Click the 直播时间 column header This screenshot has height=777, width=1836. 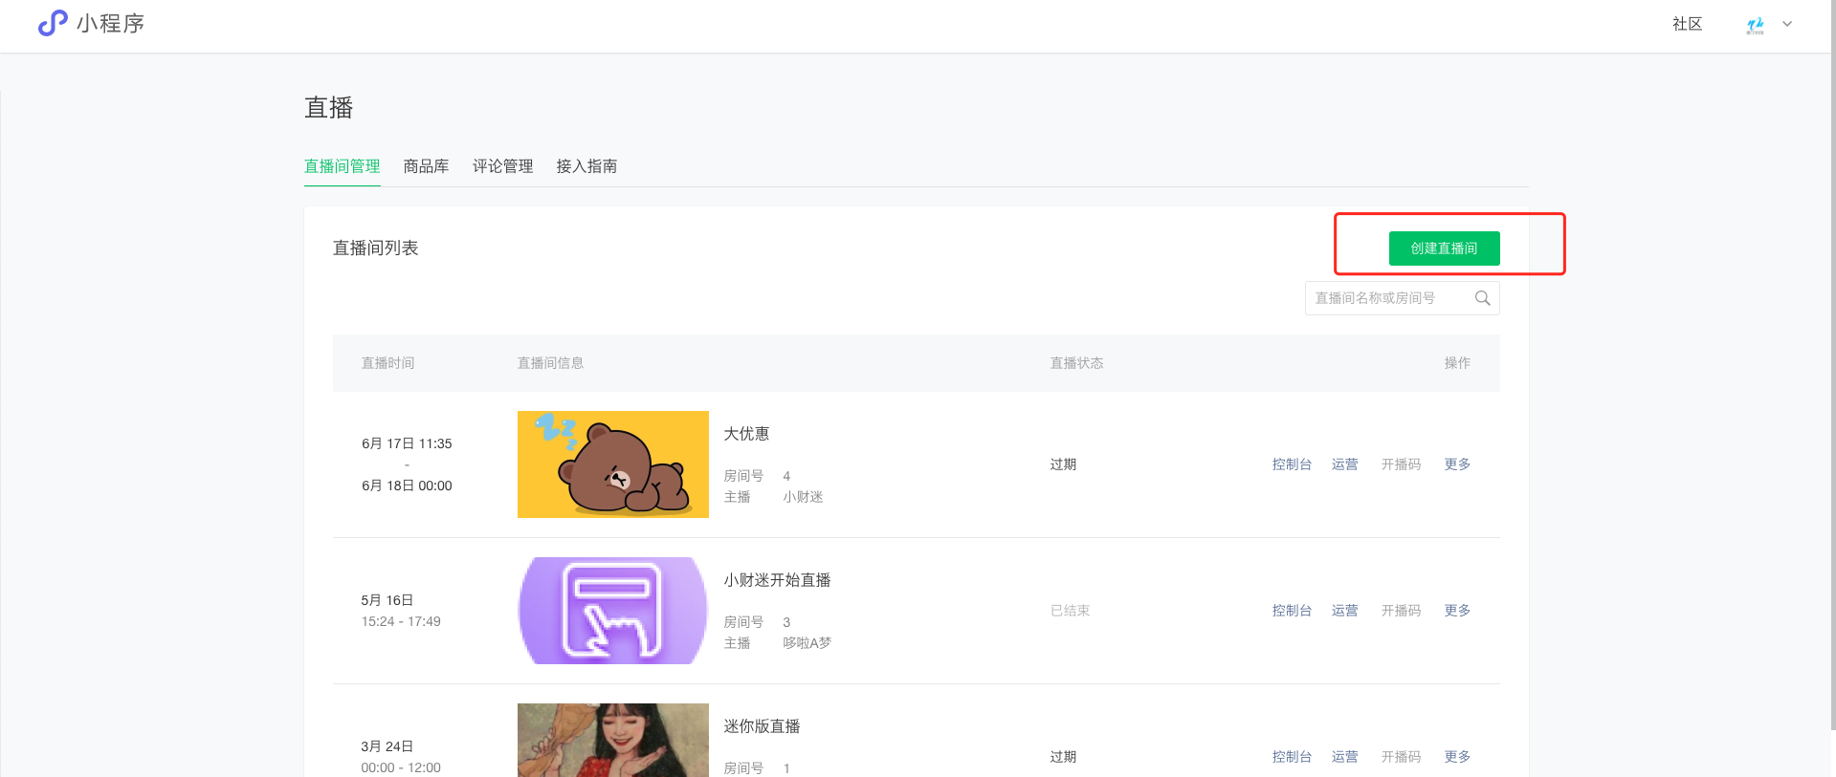pyautogui.click(x=387, y=363)
